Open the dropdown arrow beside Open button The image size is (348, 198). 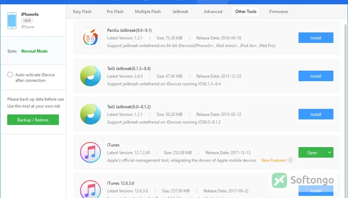330,152
